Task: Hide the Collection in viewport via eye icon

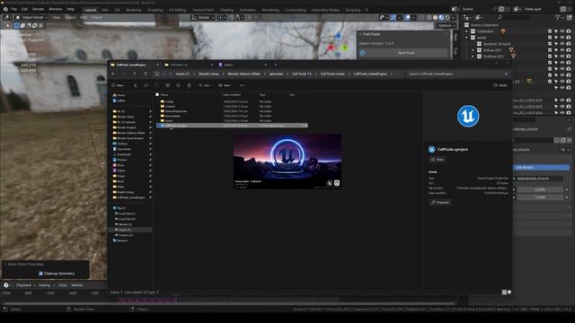Action: click(562, 31)
